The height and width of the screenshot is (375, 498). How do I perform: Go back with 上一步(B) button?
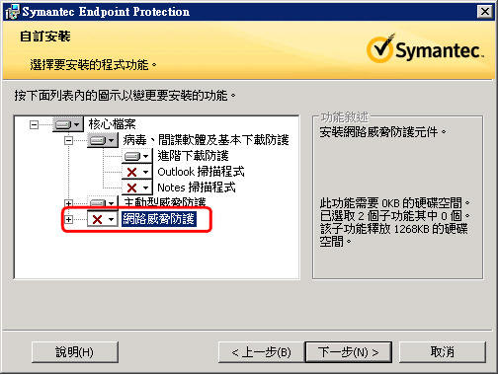[x=261, y=352]
